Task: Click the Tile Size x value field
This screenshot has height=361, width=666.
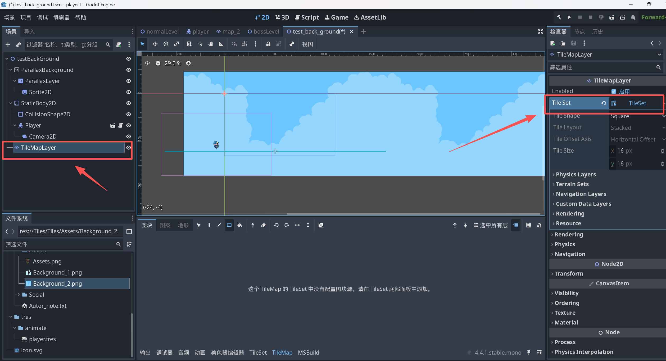Action: coord(637,151)
